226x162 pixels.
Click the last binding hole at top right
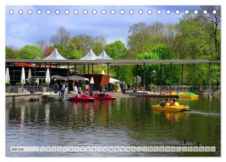pos(214,12)
